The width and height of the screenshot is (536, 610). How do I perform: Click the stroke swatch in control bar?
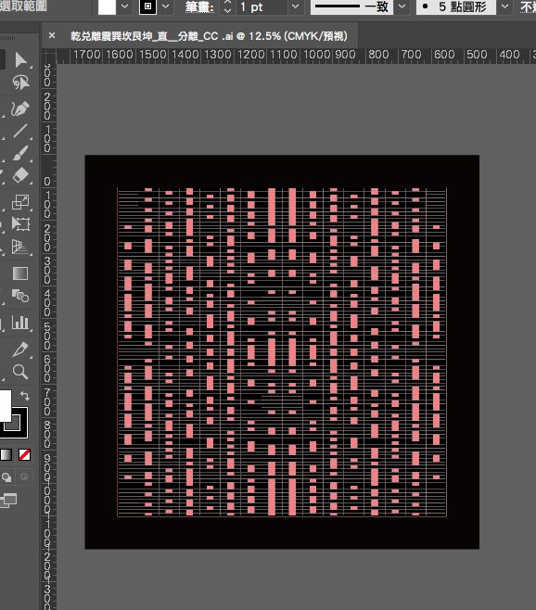[148, 6]
